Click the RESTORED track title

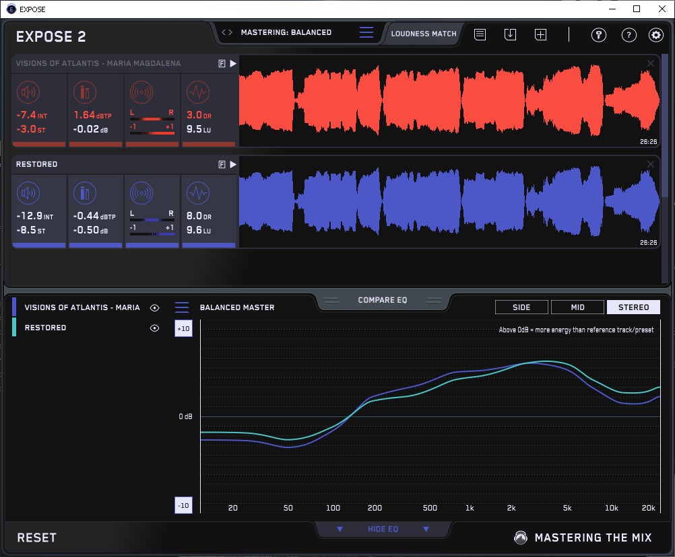36,164
